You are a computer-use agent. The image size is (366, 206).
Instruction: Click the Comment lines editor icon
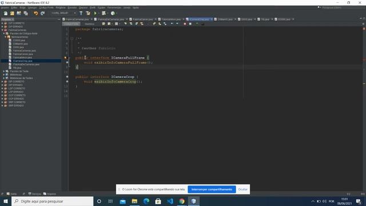coord(197,24)
